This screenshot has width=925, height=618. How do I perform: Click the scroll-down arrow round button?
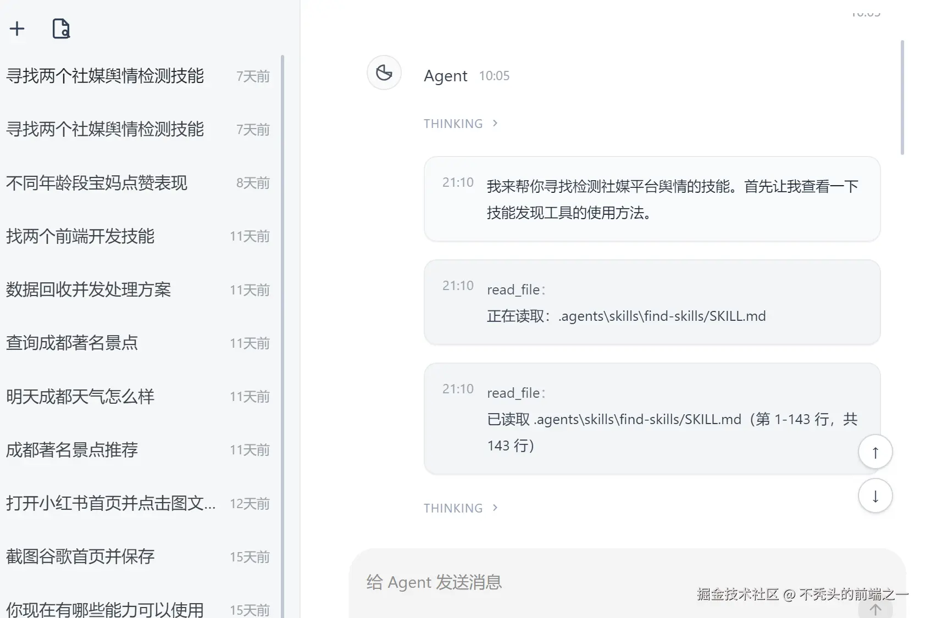[875, 495]
